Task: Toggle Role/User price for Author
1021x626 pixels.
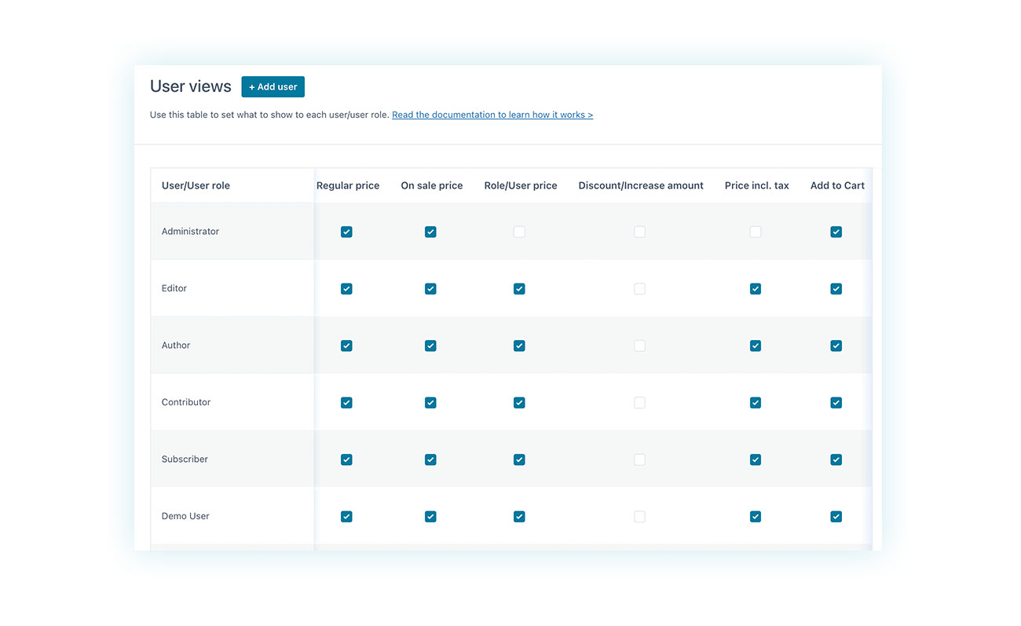Action: (x=519, y=346)
